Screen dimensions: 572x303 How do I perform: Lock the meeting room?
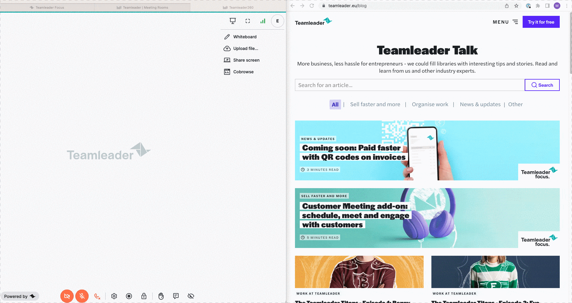144,296
